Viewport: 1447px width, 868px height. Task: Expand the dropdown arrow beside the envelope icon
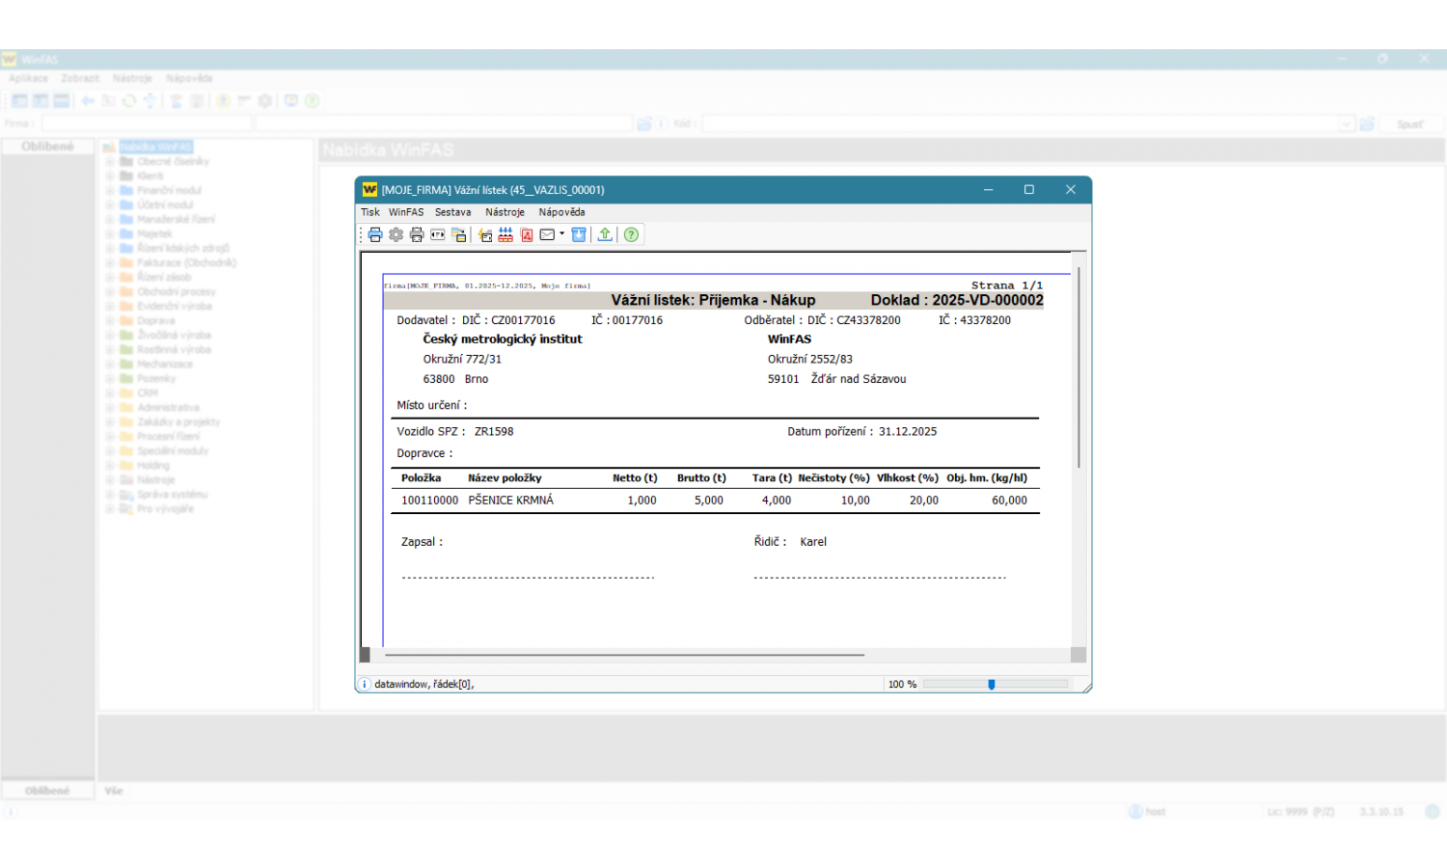(x=561, y=233)
